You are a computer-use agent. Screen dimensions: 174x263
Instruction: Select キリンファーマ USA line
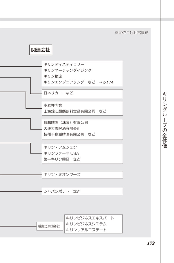coord(61,153)
